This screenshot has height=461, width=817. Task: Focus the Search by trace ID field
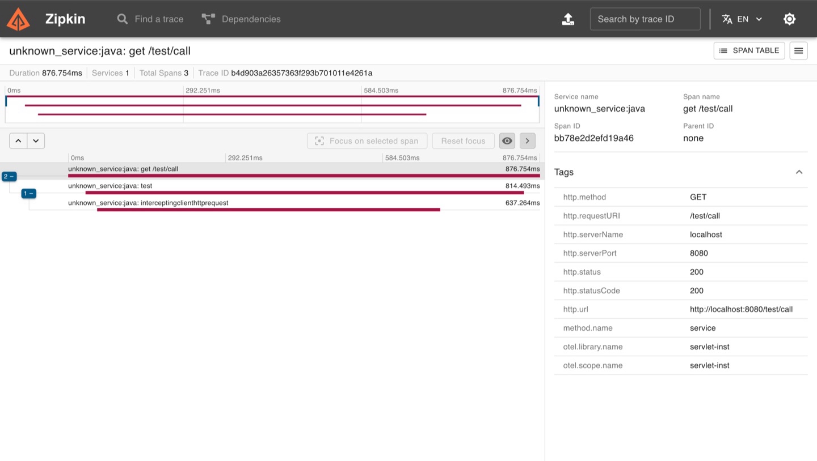pos(645,19)
